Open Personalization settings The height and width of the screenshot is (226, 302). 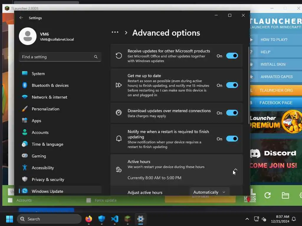point(60,109)
